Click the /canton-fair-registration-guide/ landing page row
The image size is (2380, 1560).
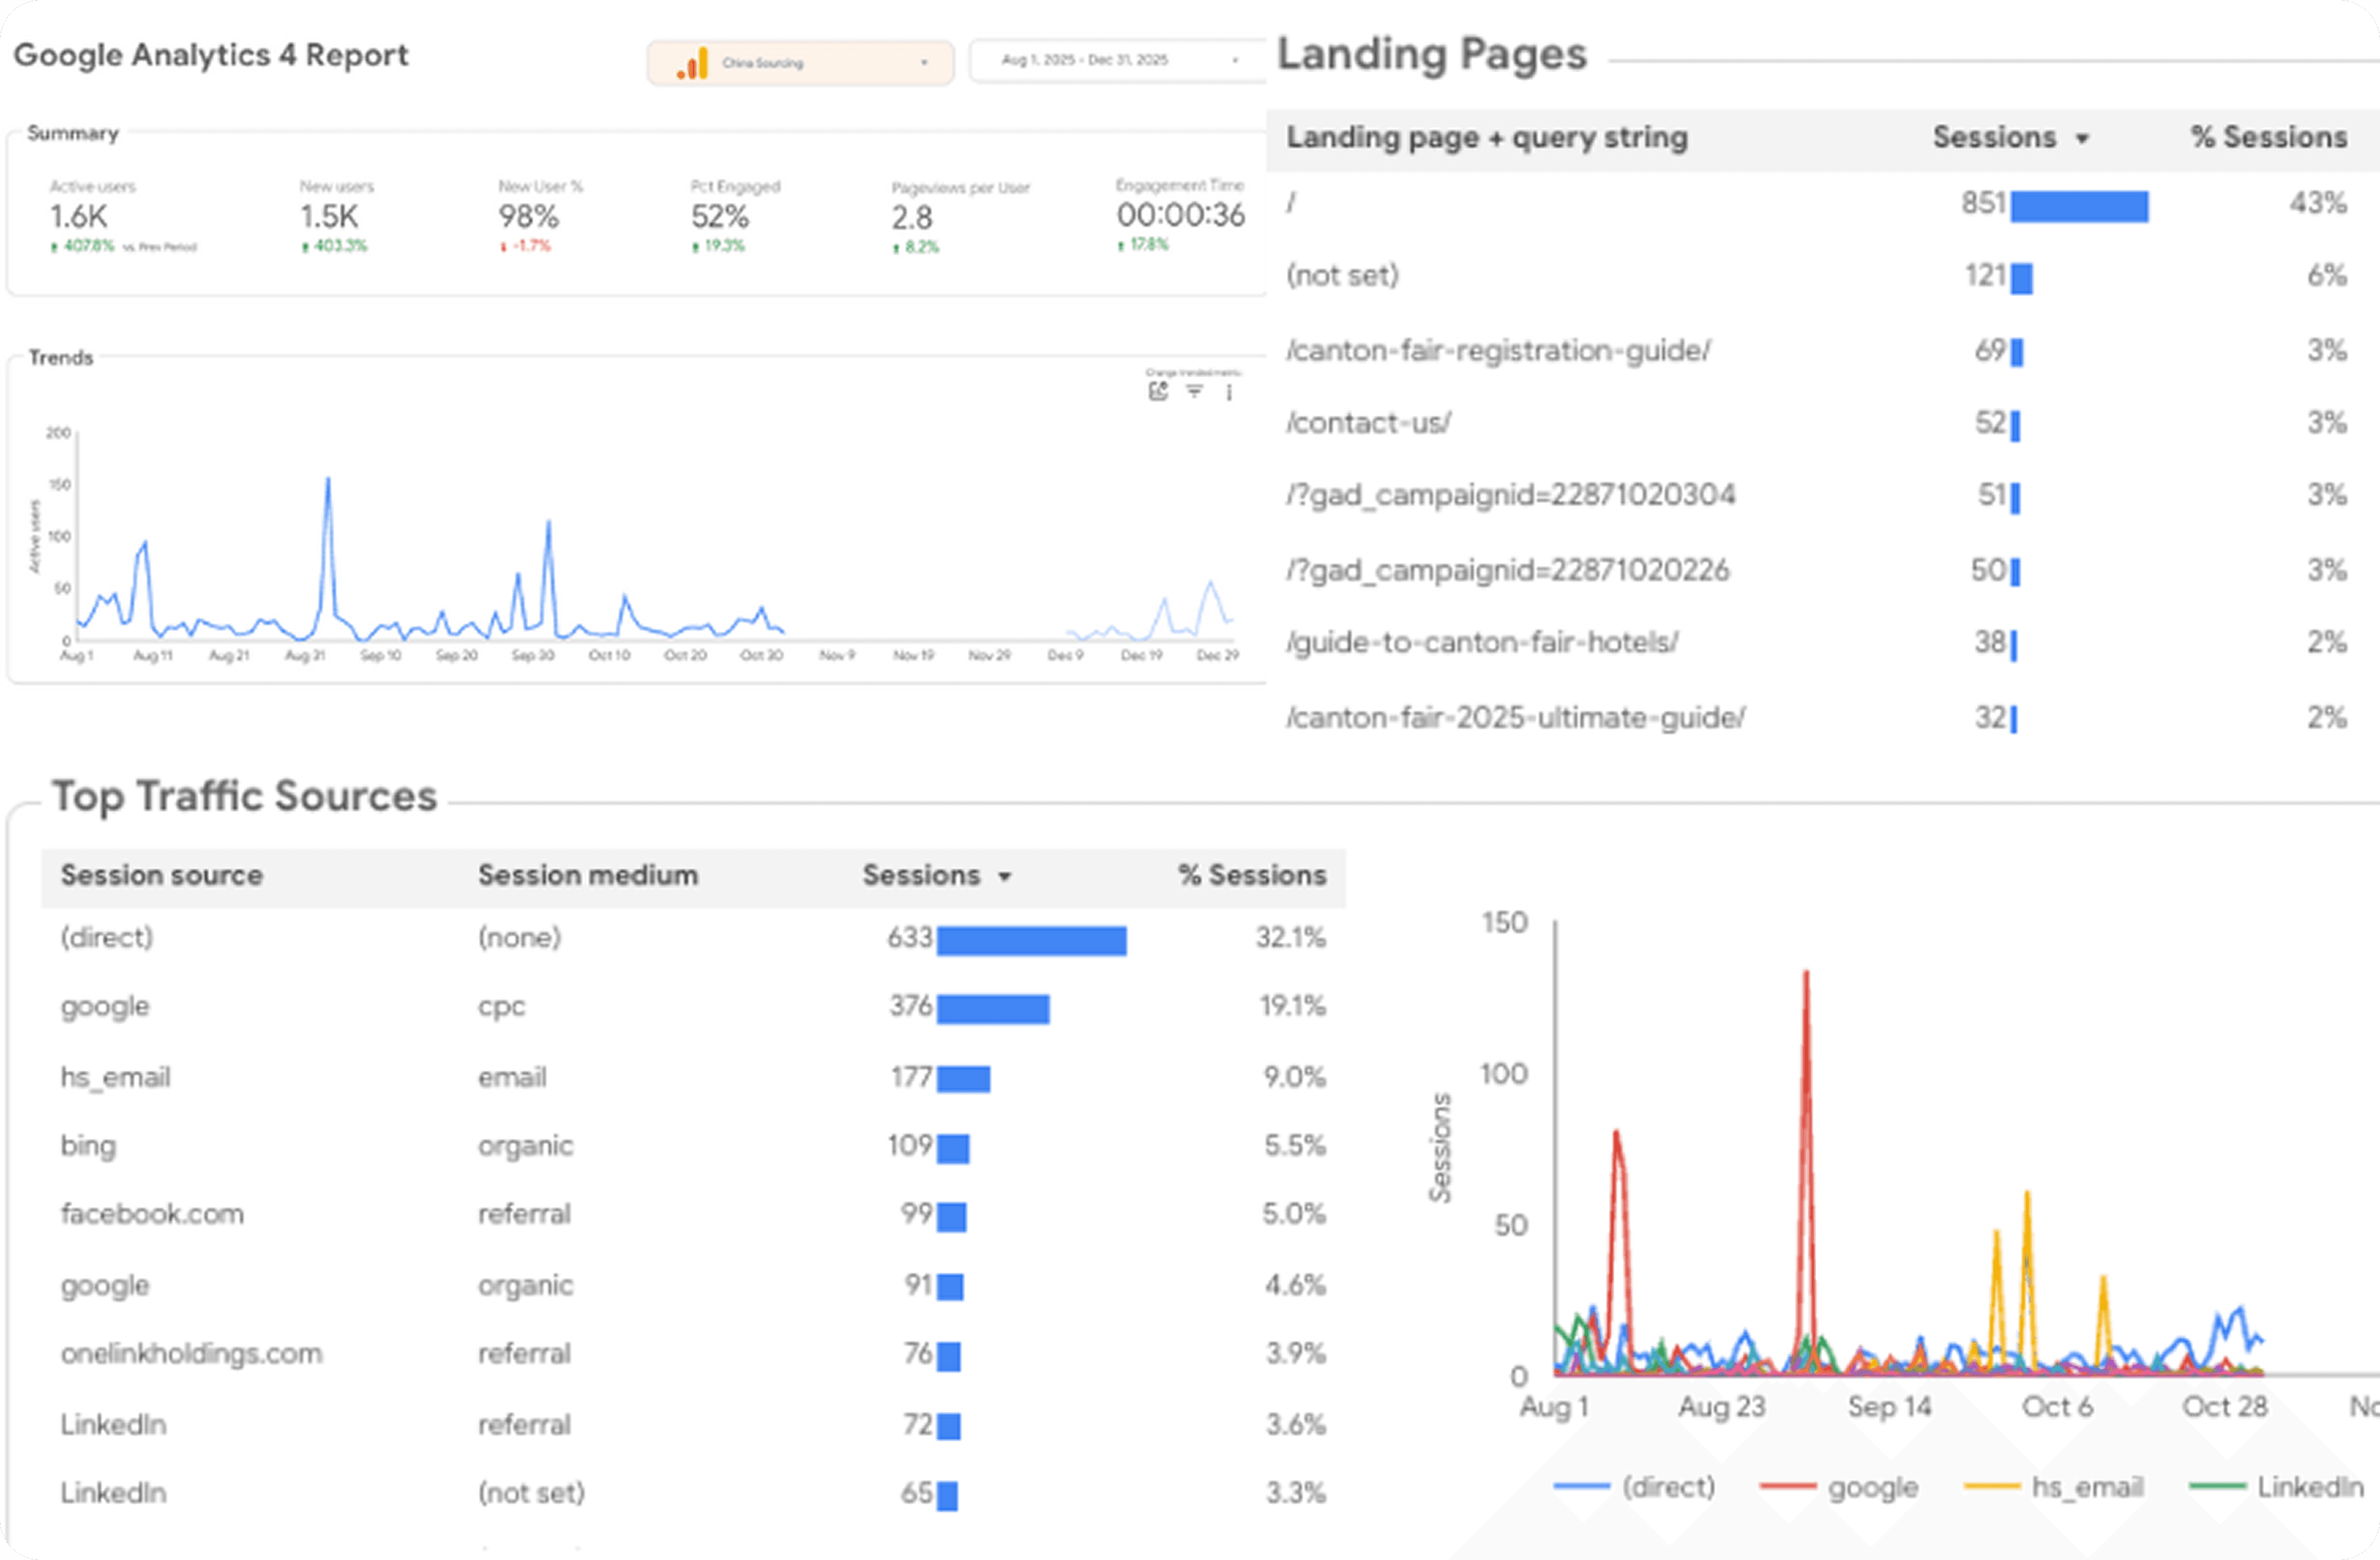(x=1497, y=351)
